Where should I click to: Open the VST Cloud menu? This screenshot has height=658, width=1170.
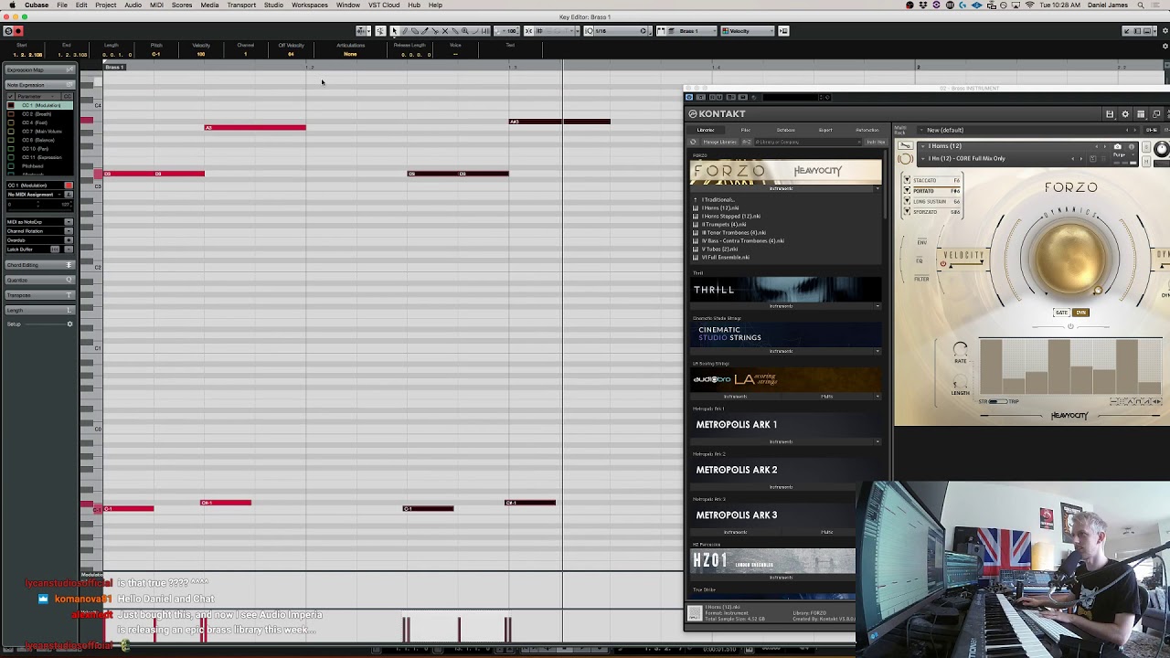[384, 5]
